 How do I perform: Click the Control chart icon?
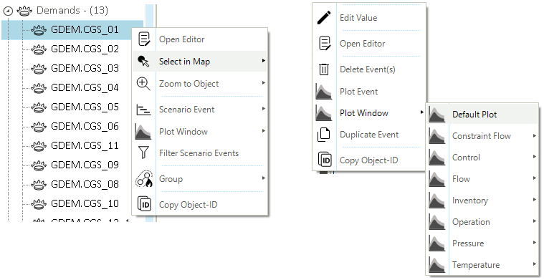point(436,158)
